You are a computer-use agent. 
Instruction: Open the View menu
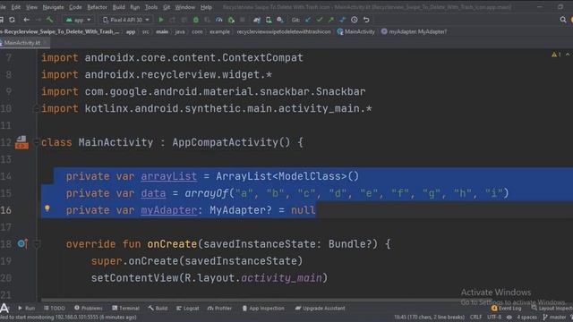(31, 7)
